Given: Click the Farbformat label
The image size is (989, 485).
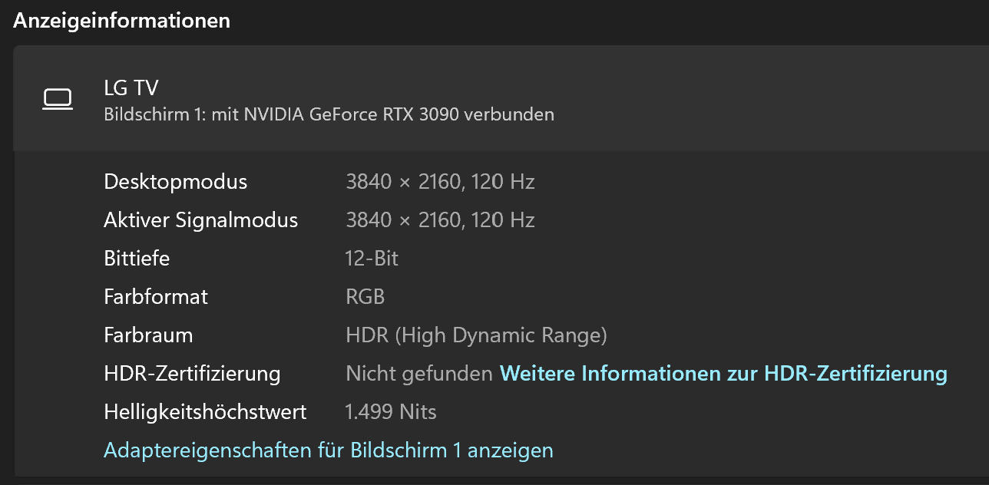Looking at the screenshot, I should 156,297.
